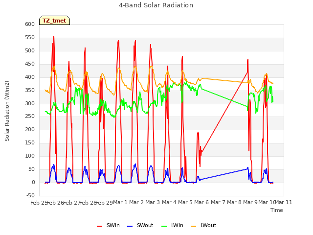The width and height of the screenshot is (313, 235).
Task: Select the SWin legend label
Action: tap(113, 225)
